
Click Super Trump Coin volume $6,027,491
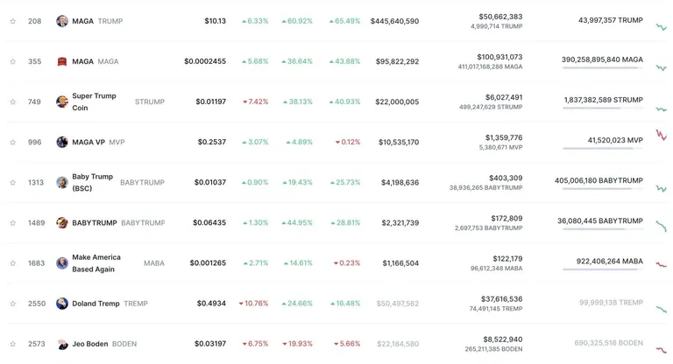coord(504,97)
